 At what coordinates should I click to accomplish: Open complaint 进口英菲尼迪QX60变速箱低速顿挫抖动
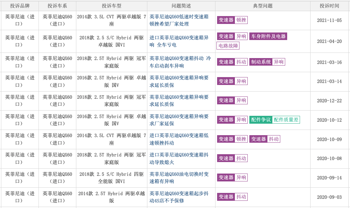pos(179,139)
